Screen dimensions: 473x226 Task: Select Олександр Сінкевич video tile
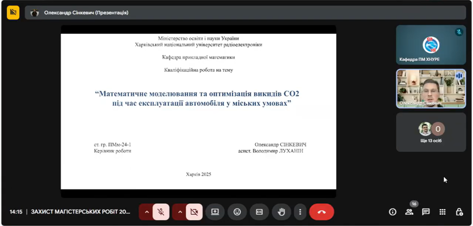[x=431, y=88]
